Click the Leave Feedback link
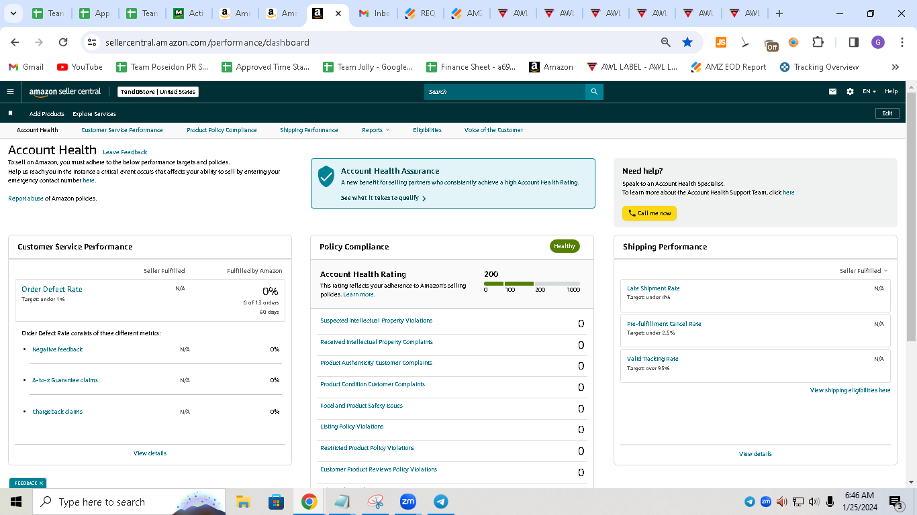 pos(125,152)
